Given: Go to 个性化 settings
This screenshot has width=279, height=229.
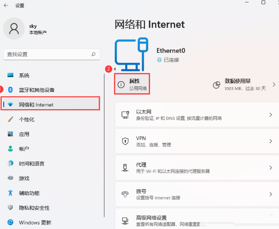Looking at the screenshot, I should 51,119.
